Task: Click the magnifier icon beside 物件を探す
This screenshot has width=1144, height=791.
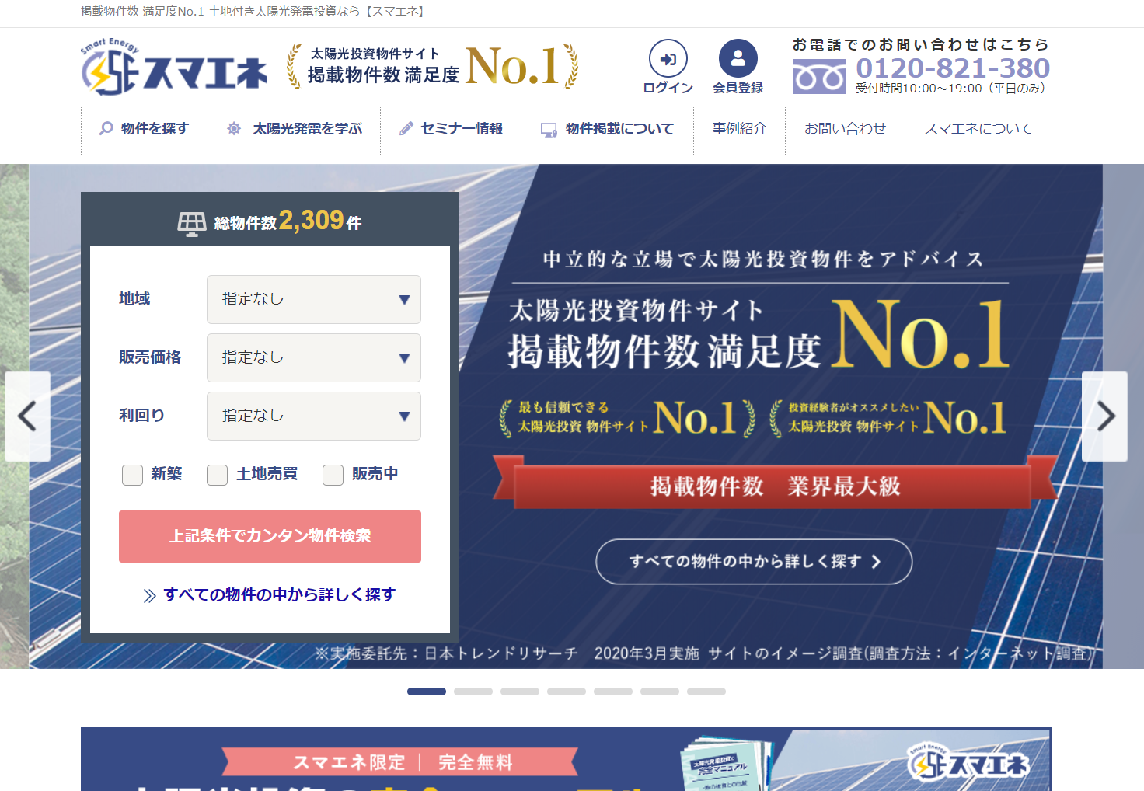Action: [106, 128]
